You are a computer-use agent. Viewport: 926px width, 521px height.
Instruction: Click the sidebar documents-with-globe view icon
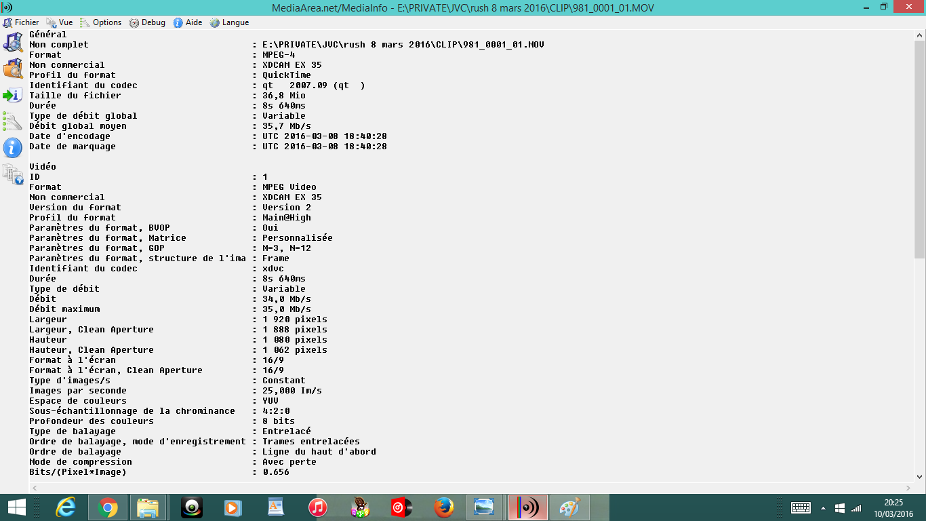point(13,174)
